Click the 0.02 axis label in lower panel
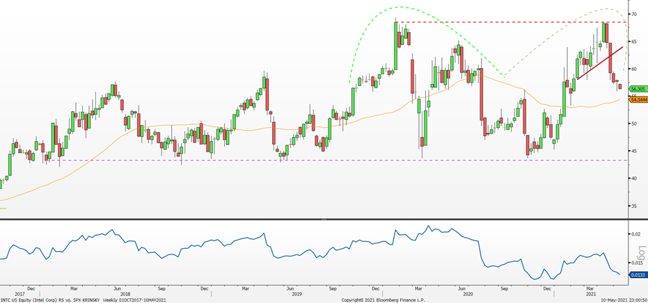The image size is (648, 303). tap(635, 234)
